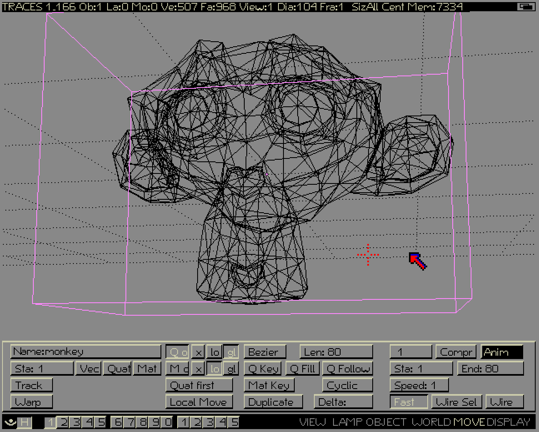Click the x button next to Q o
This screenshot has width=539, height=432.
199,352
